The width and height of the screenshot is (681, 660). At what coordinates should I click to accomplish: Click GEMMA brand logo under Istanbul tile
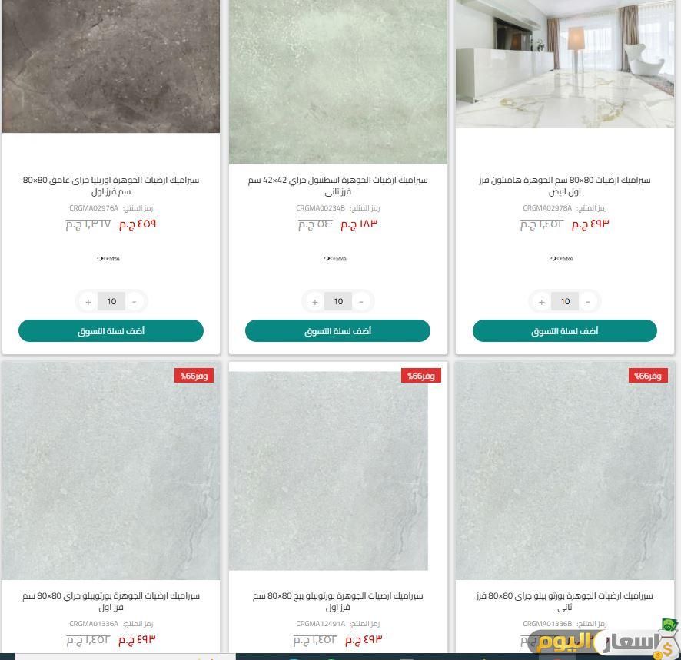coord(335,259)
